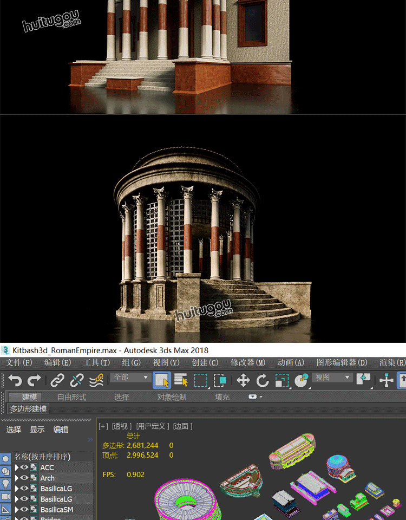Click the layer icon of BasilicaSM row
Viewport: 406px width, 520px height.
(34, 509)
